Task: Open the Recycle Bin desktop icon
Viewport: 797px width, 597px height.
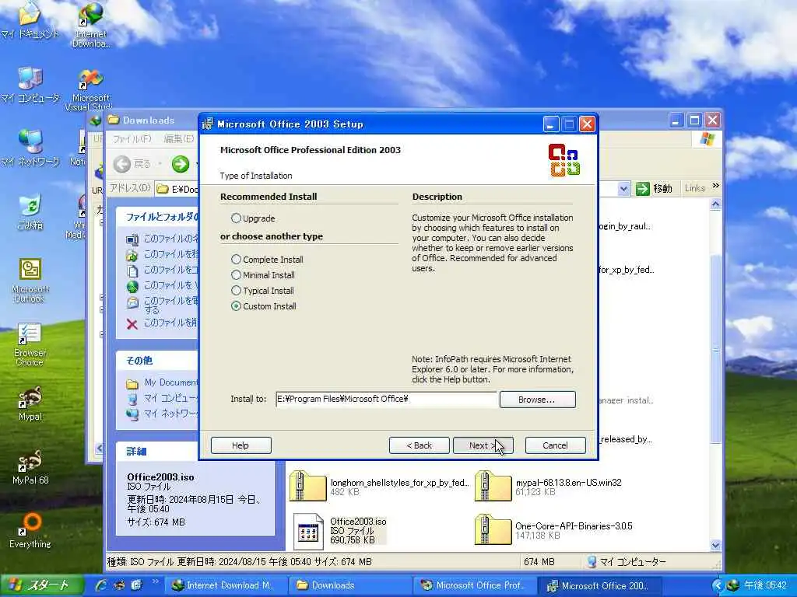Action: [x=30, y=212]
